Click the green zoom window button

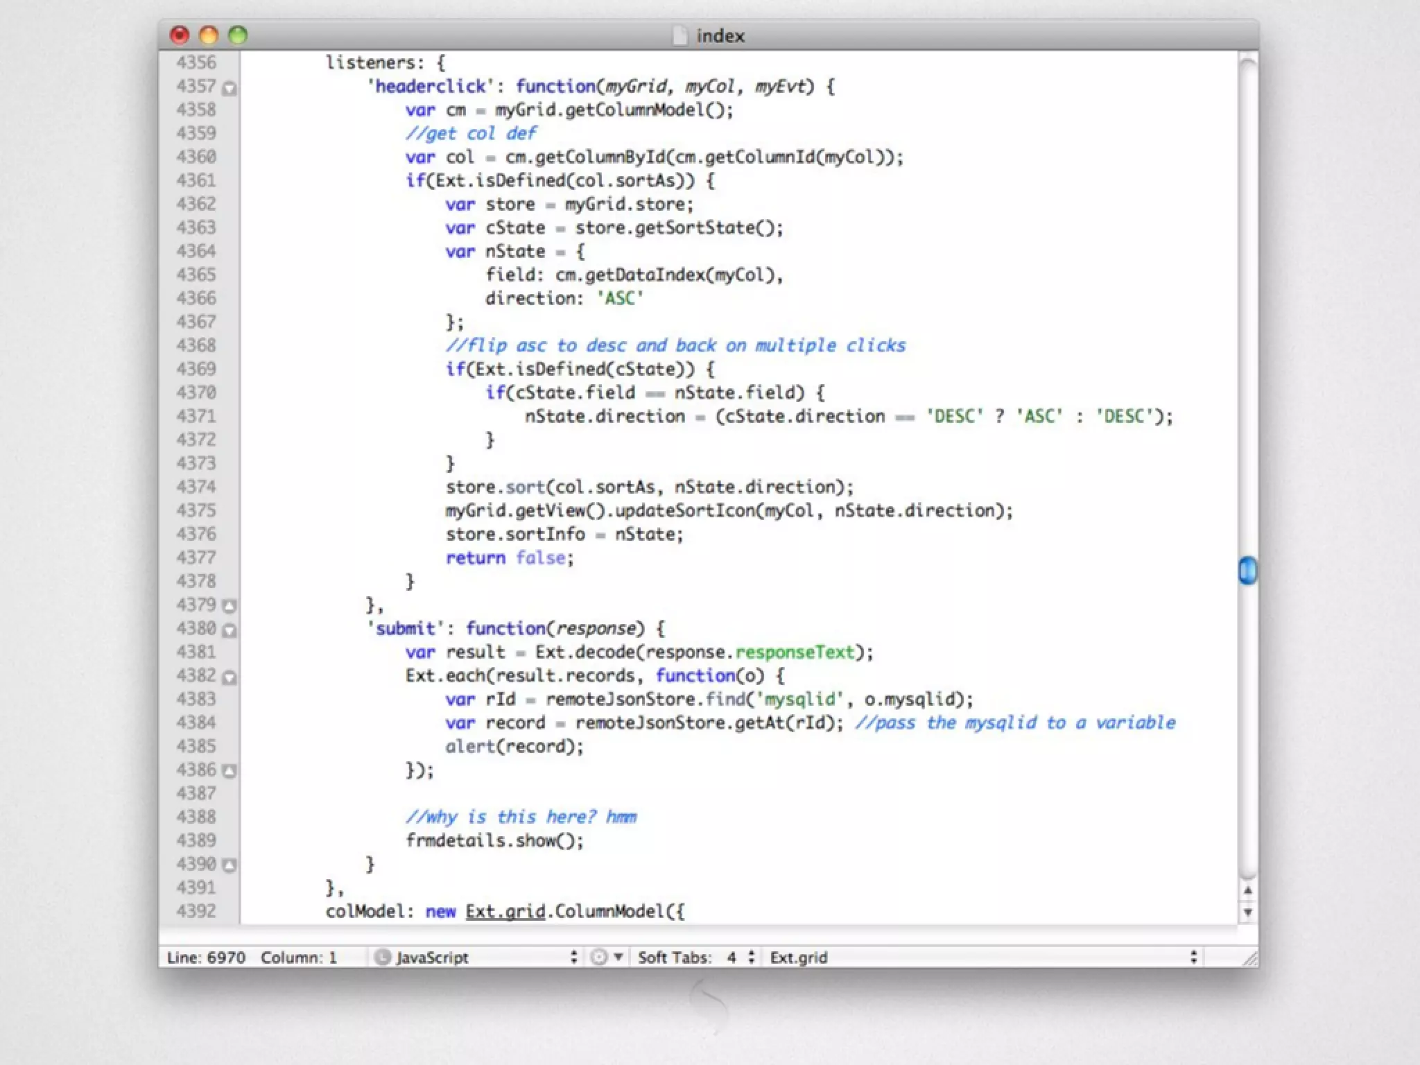tap(238, 35)
